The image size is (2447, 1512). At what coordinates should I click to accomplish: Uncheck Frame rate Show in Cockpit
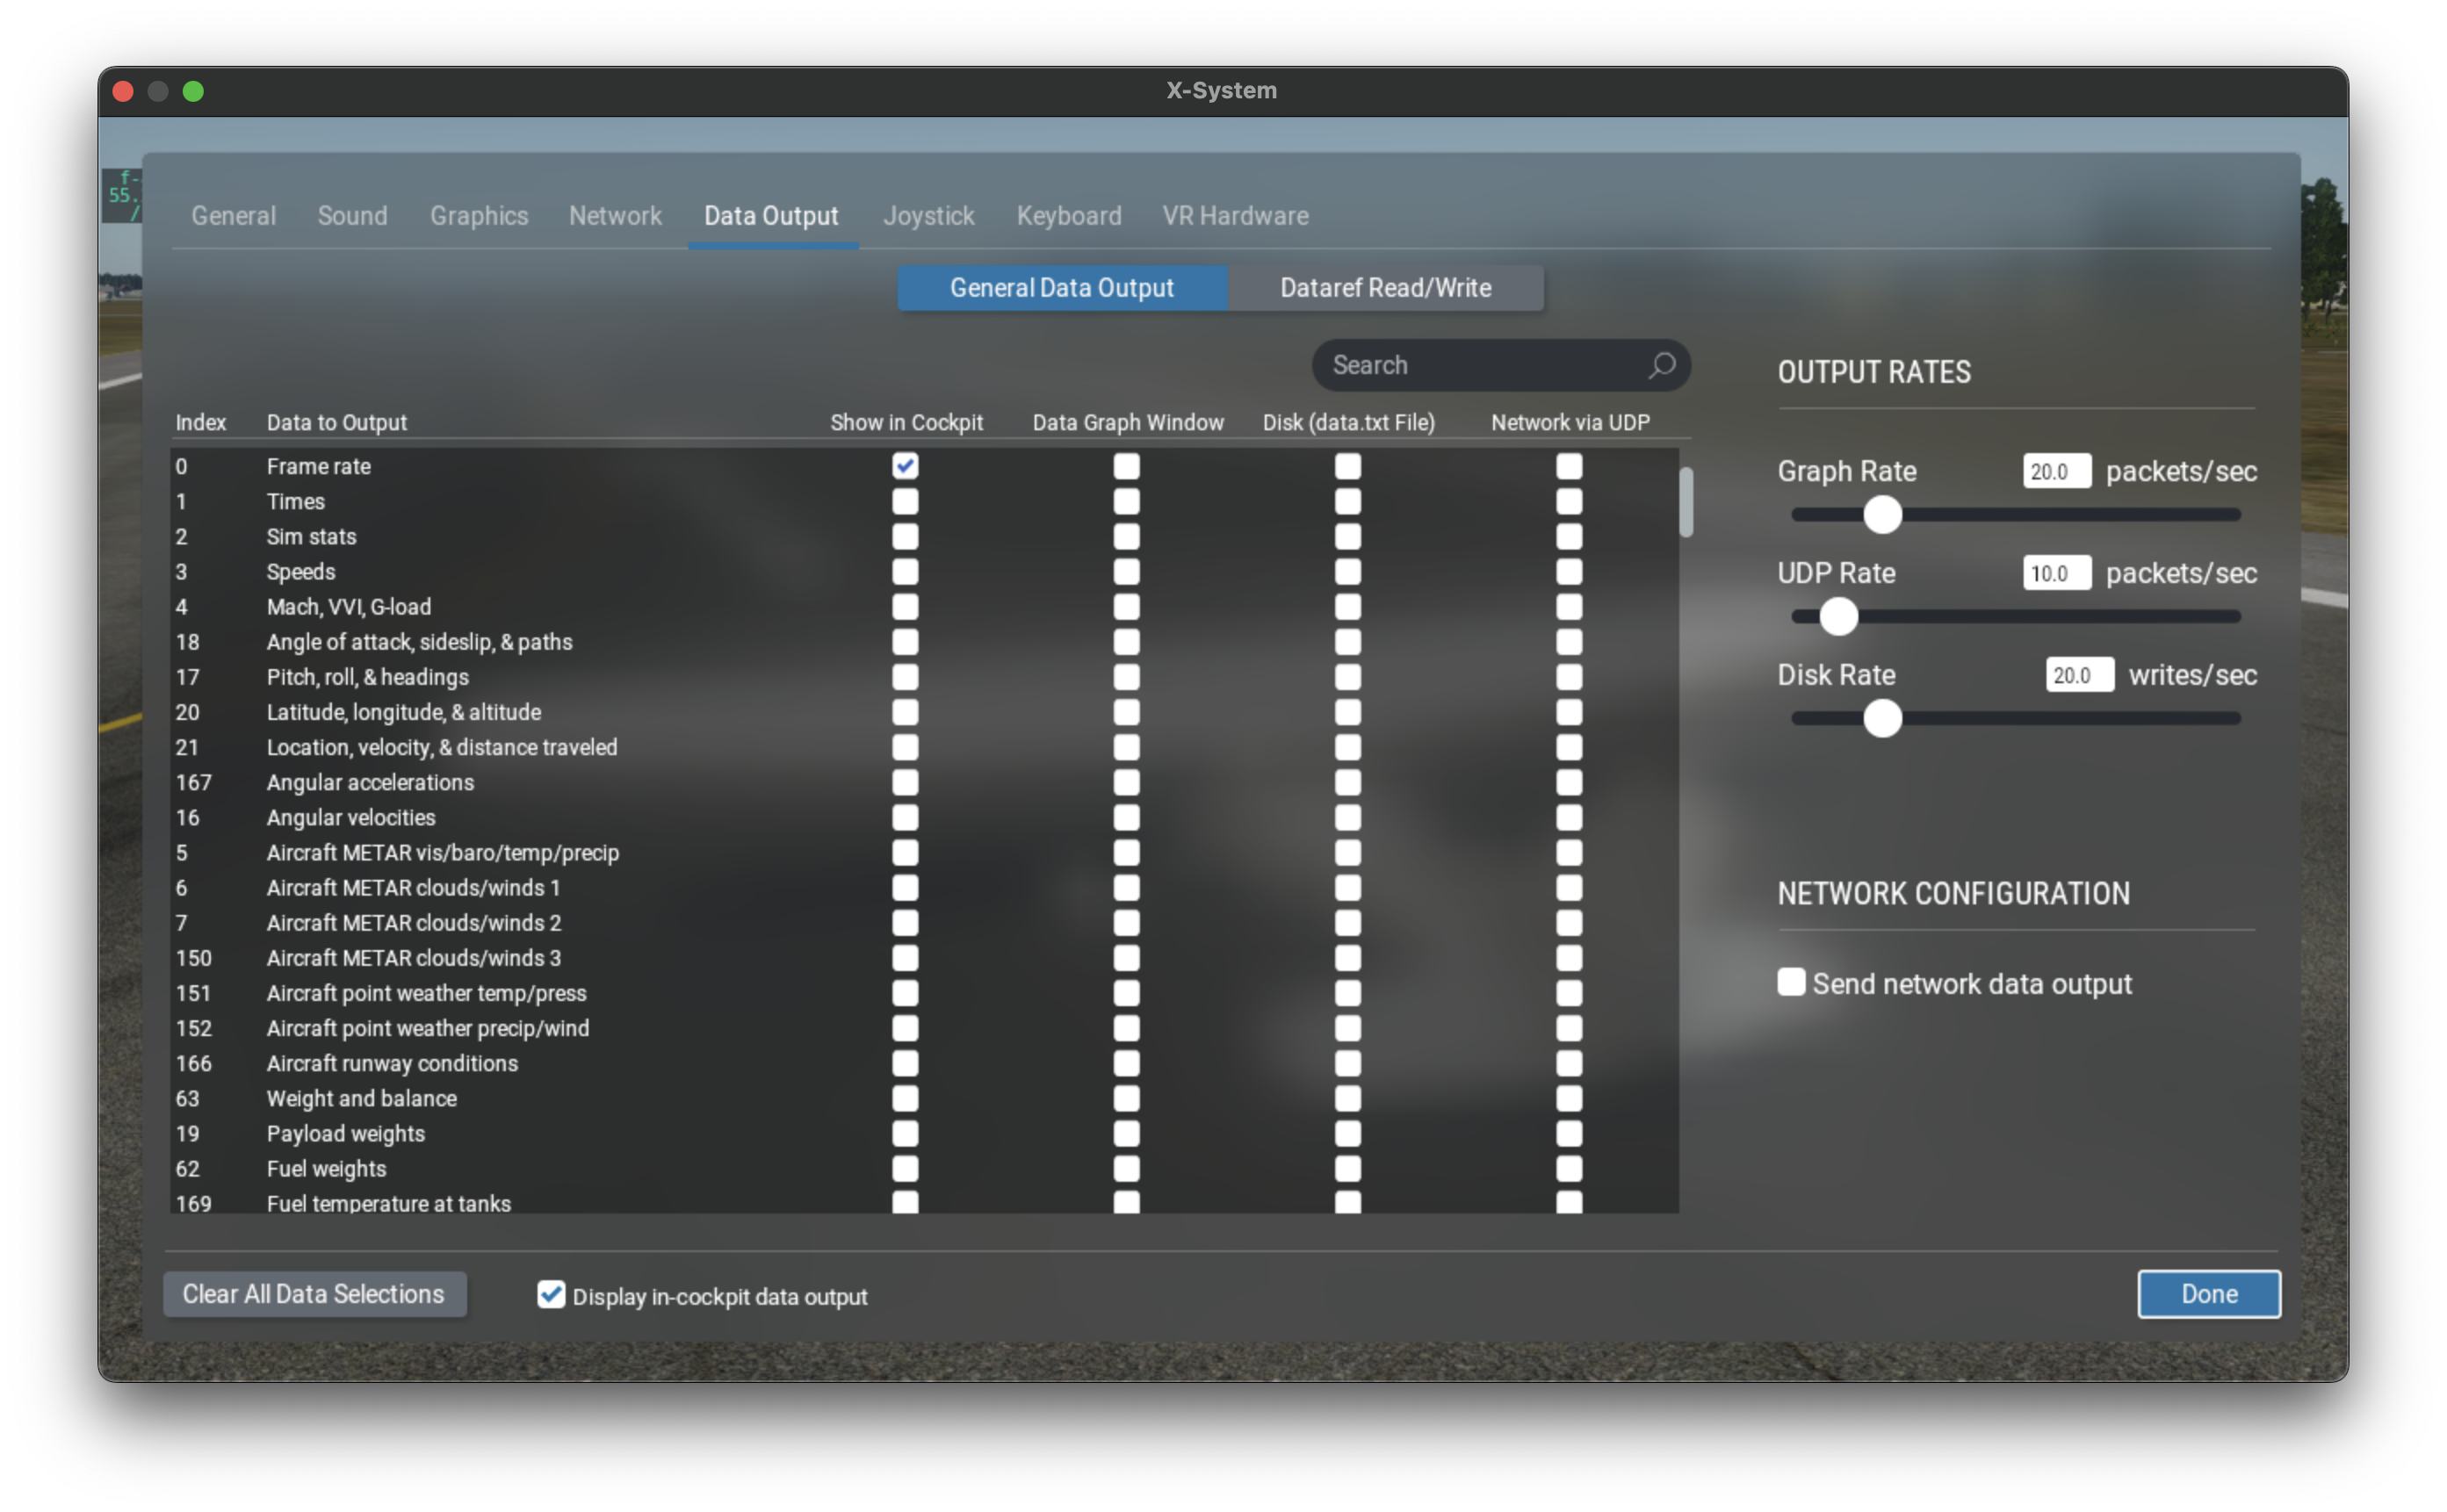tap(905, 466)
